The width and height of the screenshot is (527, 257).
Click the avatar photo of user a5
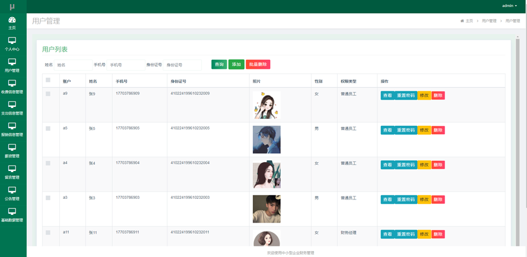(266, 139)
